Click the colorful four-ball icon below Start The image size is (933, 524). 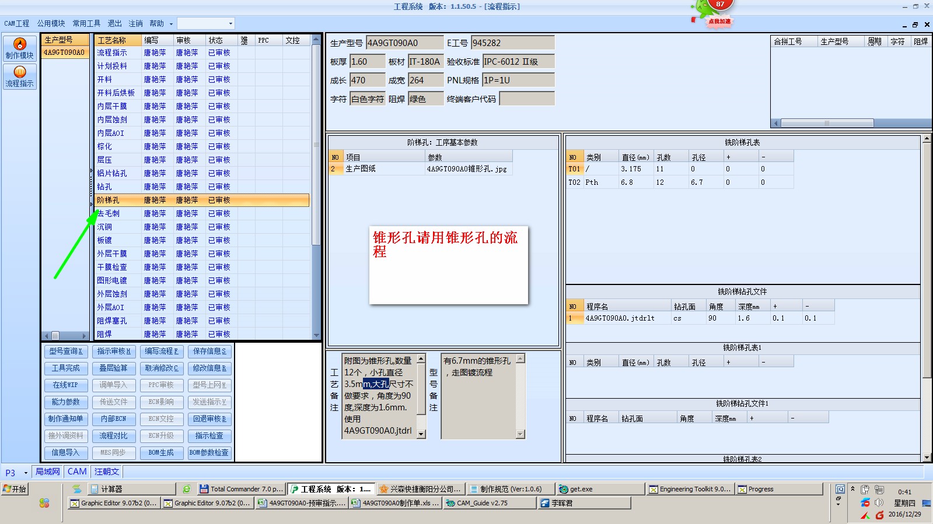(44, 502)
